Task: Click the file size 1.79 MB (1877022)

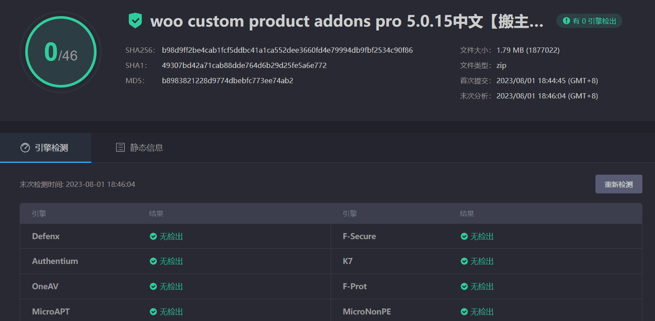Action: point(528,50)
